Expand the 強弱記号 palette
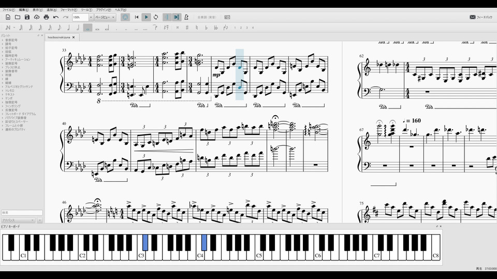 [x=11, y=102]
